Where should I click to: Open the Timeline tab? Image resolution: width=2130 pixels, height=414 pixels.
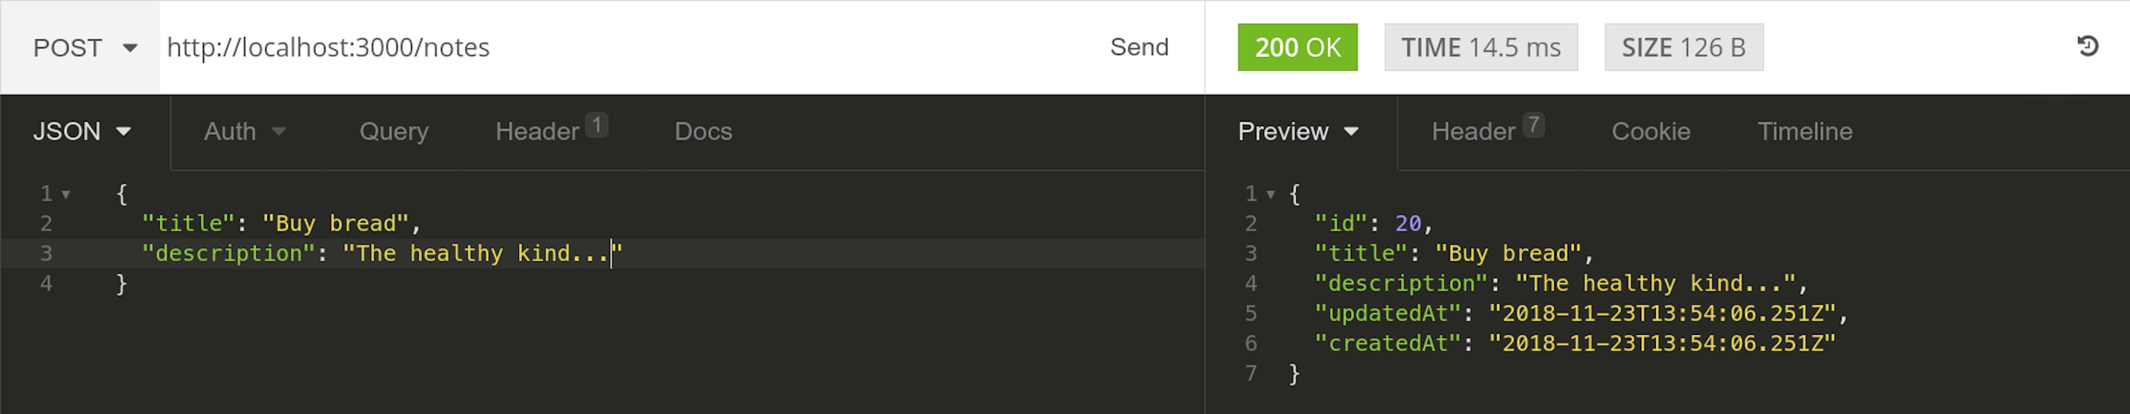(1804, 132)
